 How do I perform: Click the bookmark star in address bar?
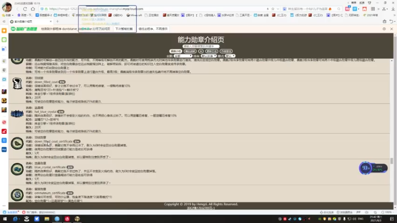[272, 9]
